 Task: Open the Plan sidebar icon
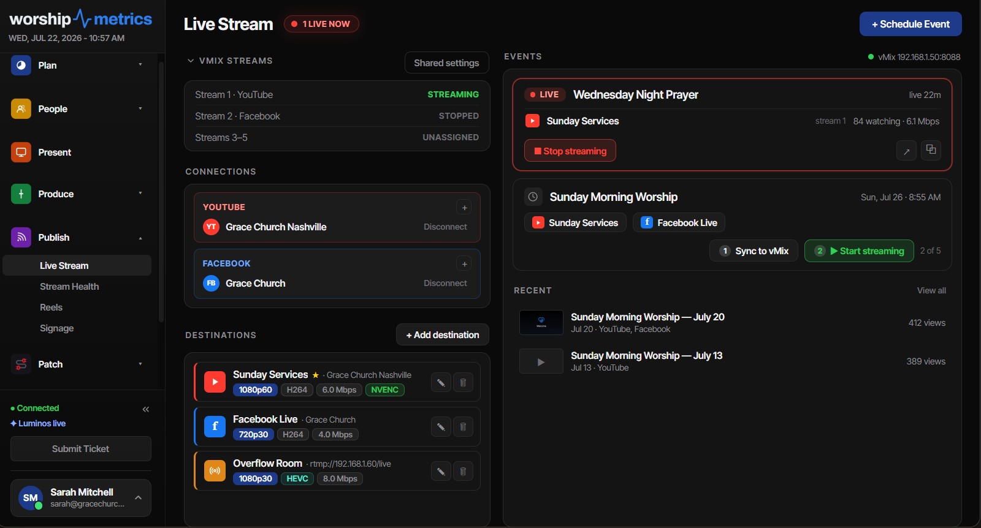(x=21, y=65)
